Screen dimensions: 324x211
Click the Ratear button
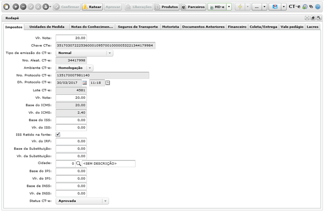(92, 7)
